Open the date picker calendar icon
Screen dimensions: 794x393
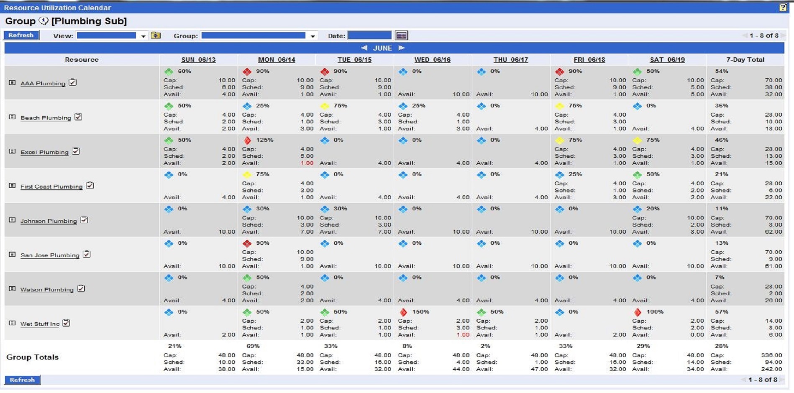[401, 36]
